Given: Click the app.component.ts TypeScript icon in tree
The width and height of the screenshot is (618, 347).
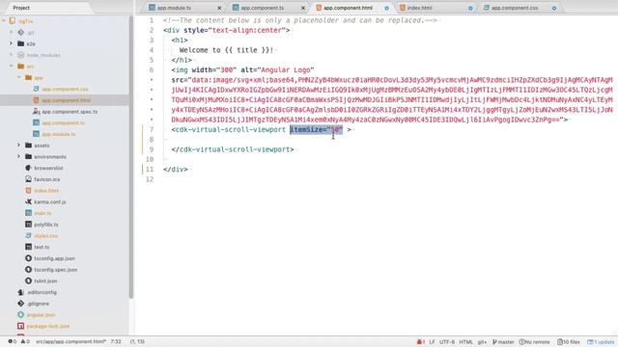Looking at the screenshot, I should 36,122.
